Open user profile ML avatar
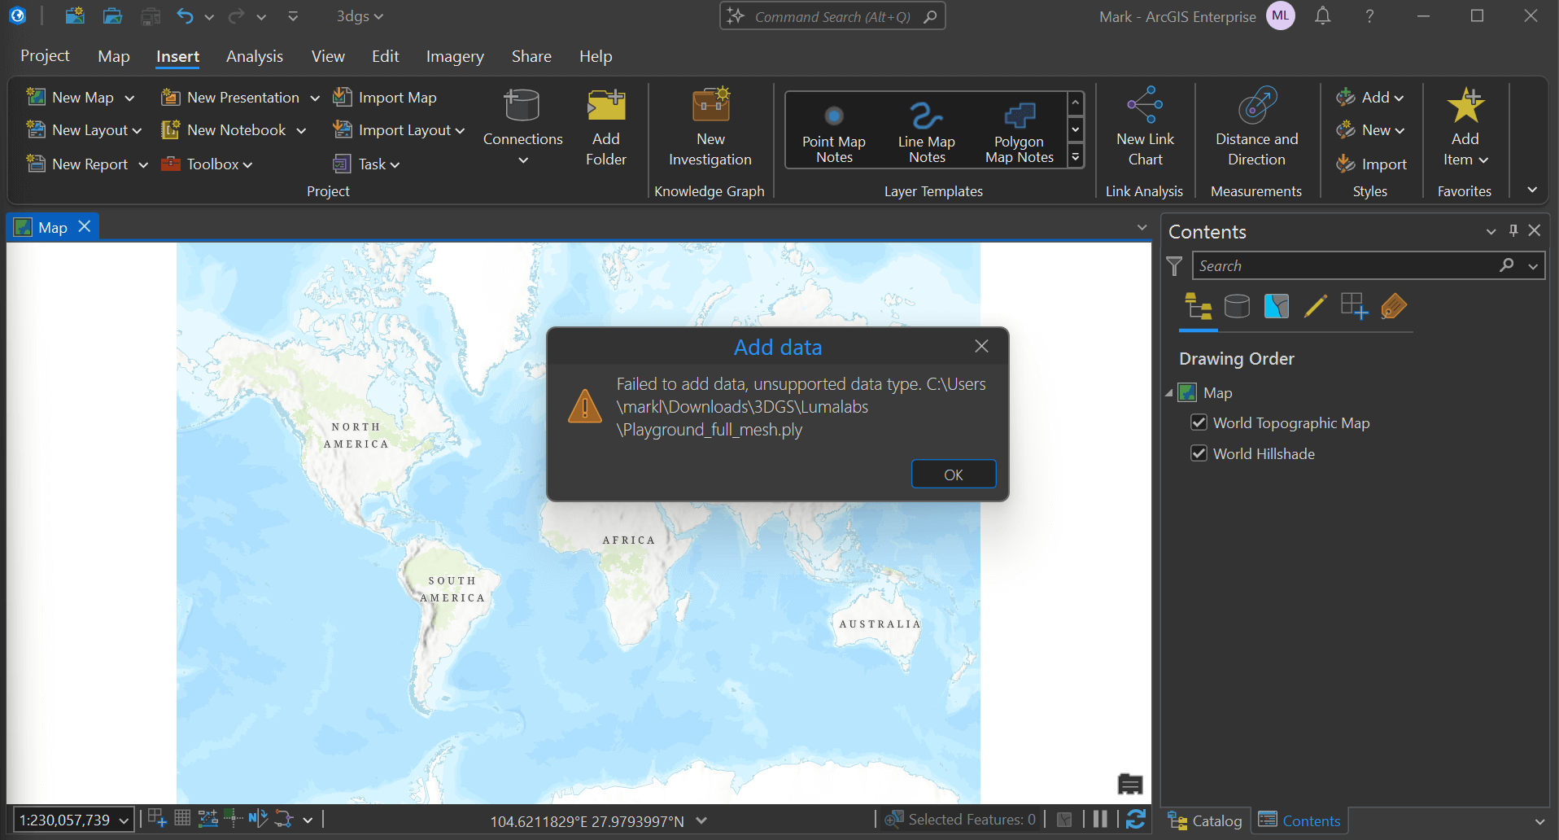The image size is (1559, 840). [x=1281, y=15]
